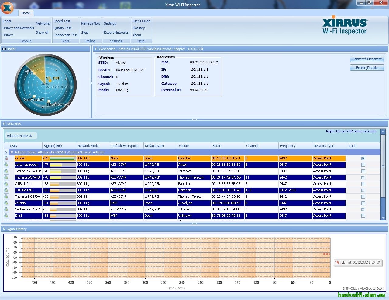Click the Enable/Disable adapter button

(x=367, y=68)
